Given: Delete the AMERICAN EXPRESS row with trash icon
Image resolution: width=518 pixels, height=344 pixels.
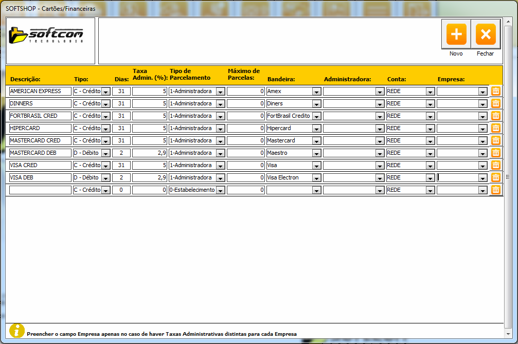Looking at the screenshot, I should (x=495, y=91).
